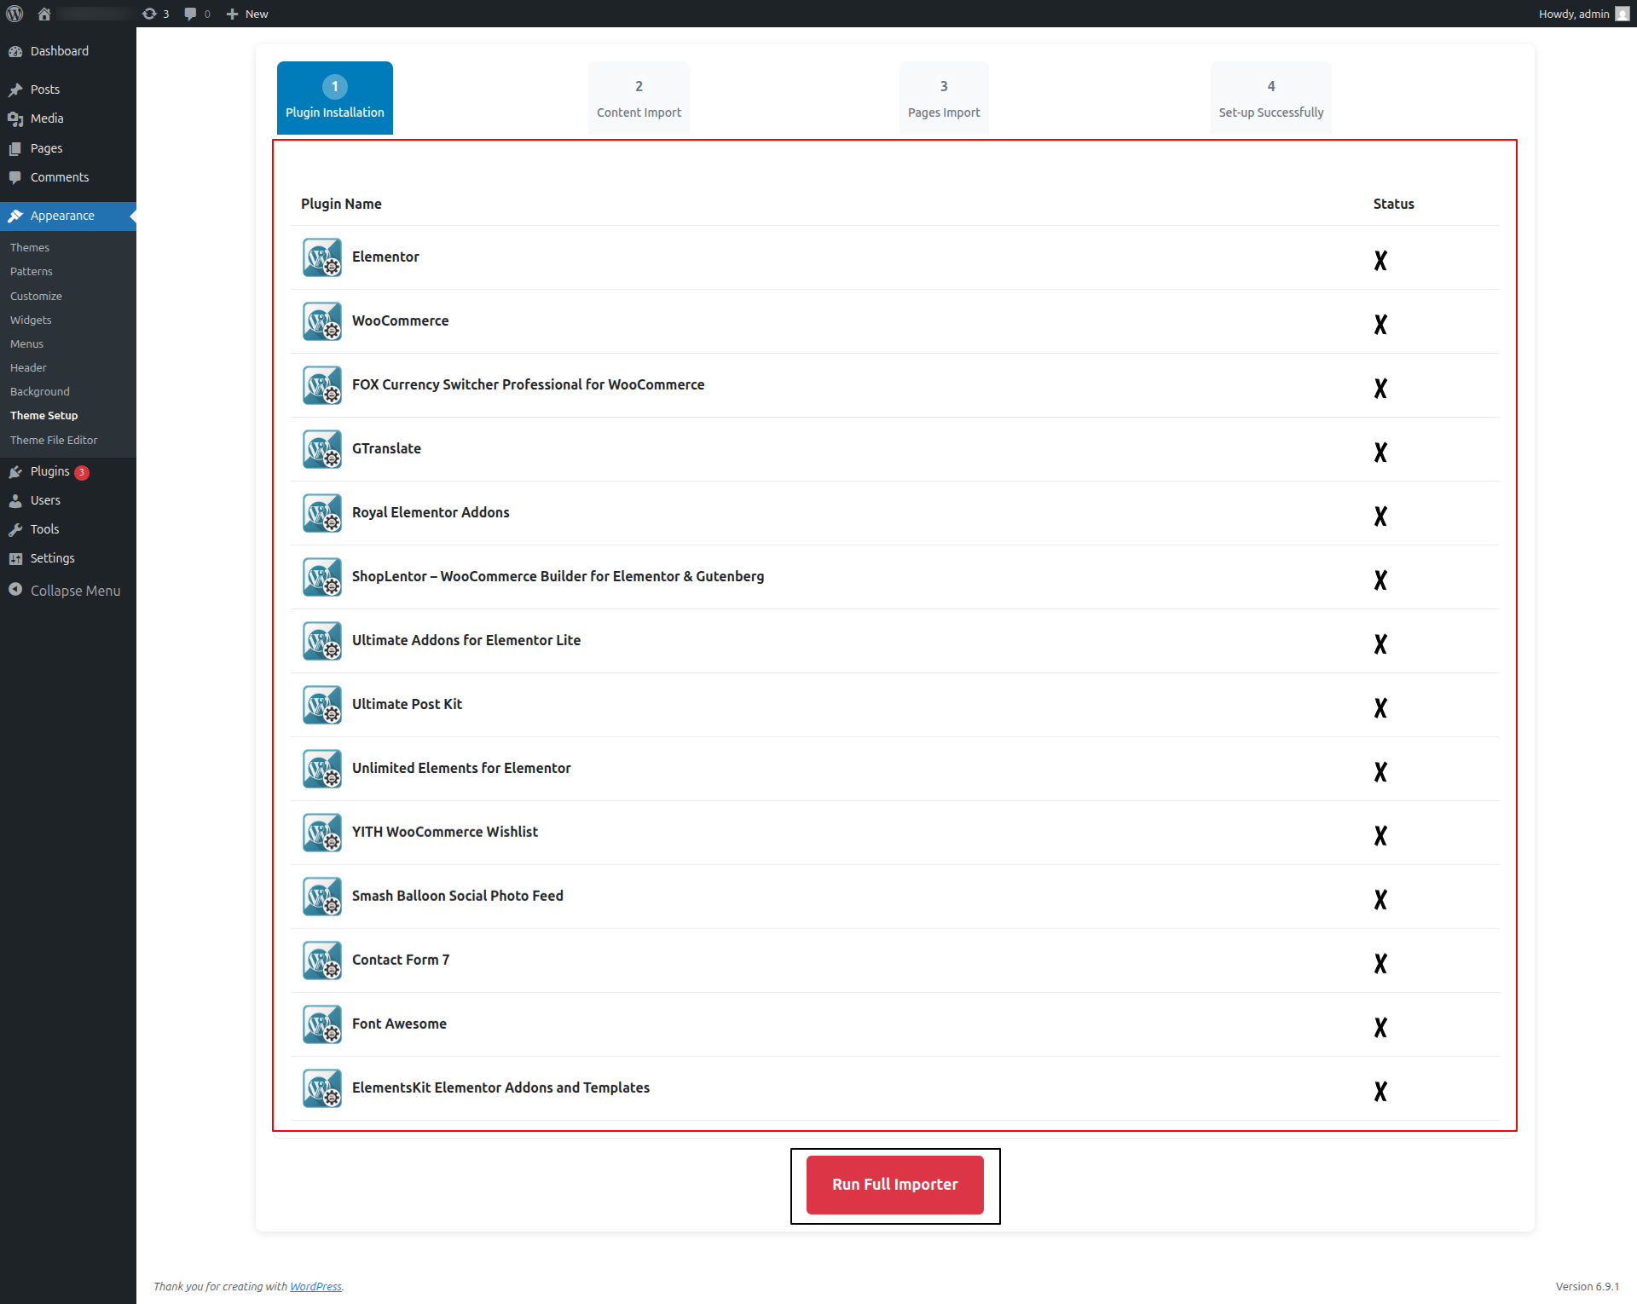Switch to the Pages Import step
The image size is (1637, 1304).
[x=944, y=98]
